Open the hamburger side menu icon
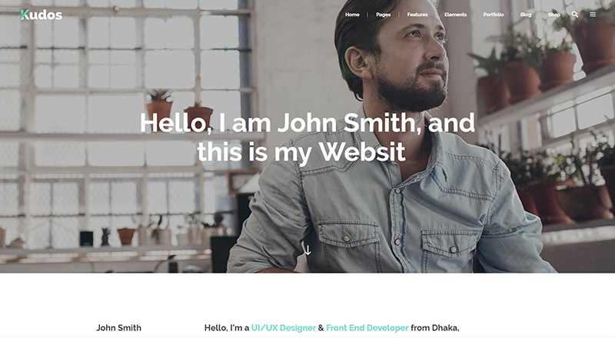The height and width of the screenshot is (338, 615). (593, 14)
